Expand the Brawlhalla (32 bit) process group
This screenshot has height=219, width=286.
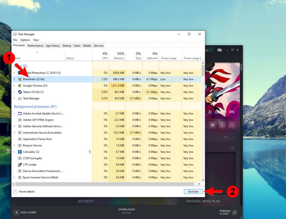tap(15, 79)
